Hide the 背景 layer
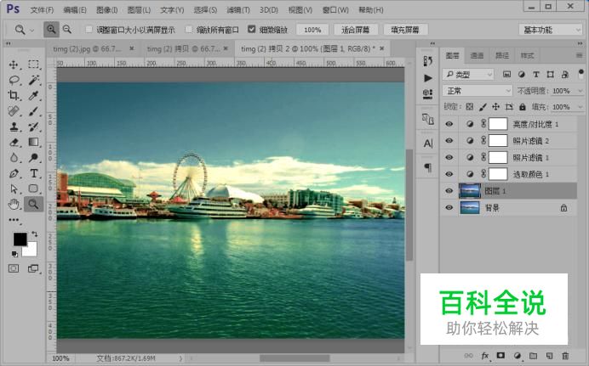This screenshot has height=366, width=589. (x=449, y=207)
